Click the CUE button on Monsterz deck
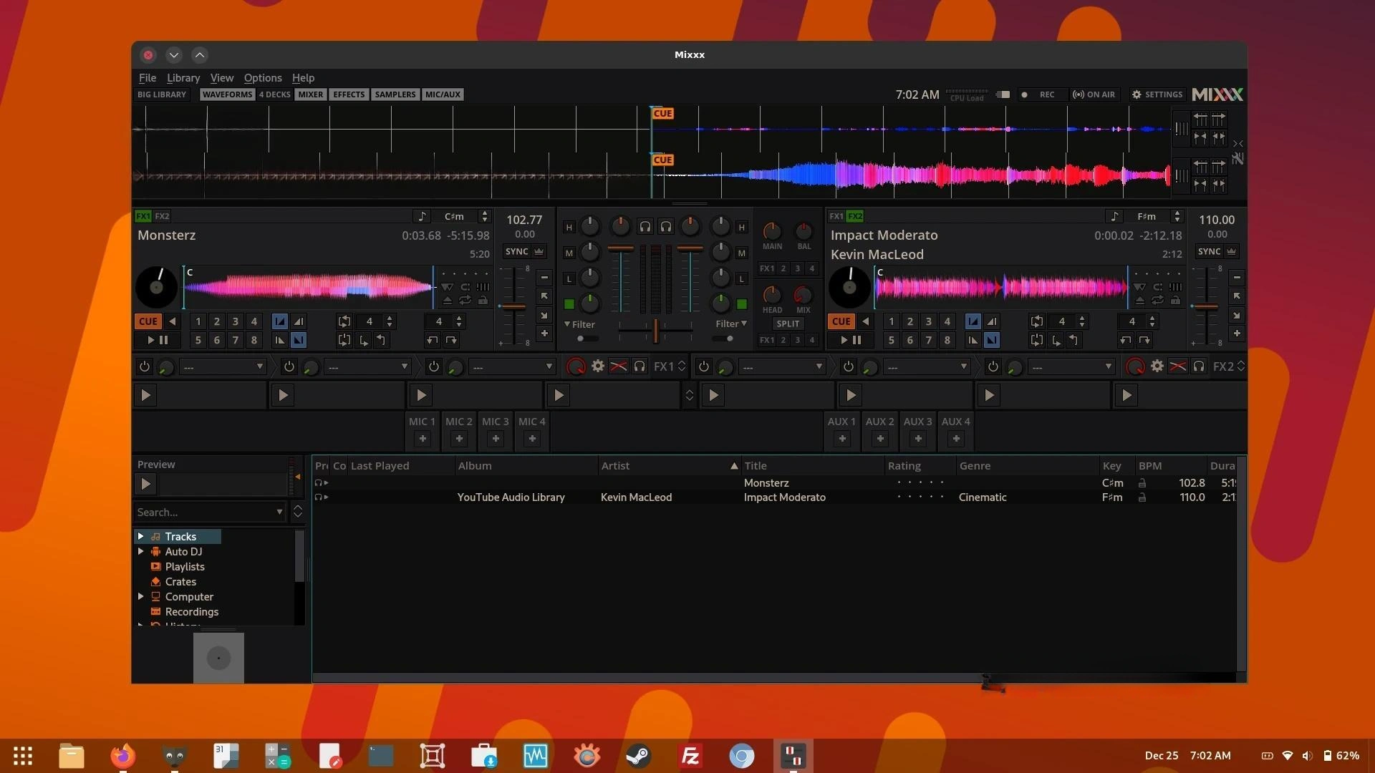 pos(148,321)
